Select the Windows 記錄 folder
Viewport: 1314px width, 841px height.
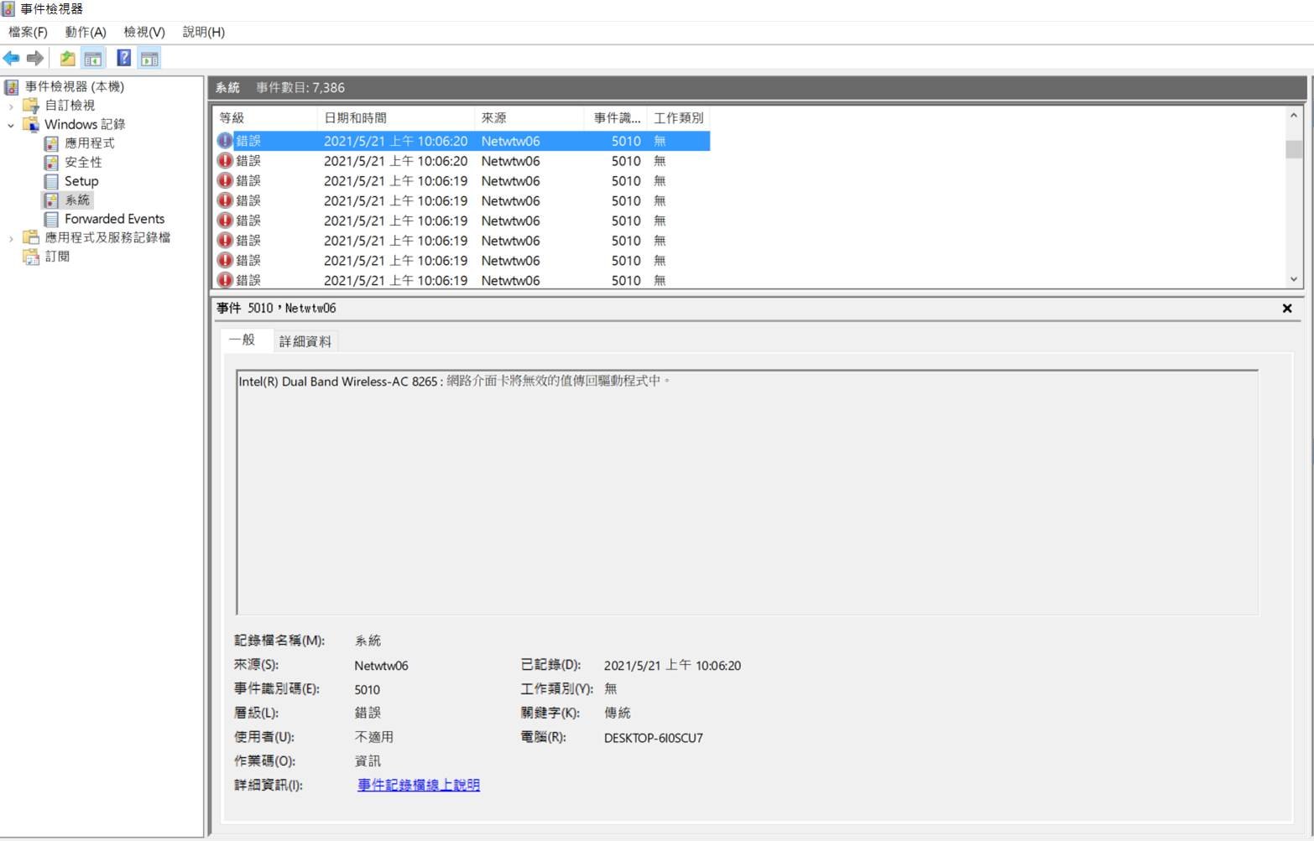point(85,124)
